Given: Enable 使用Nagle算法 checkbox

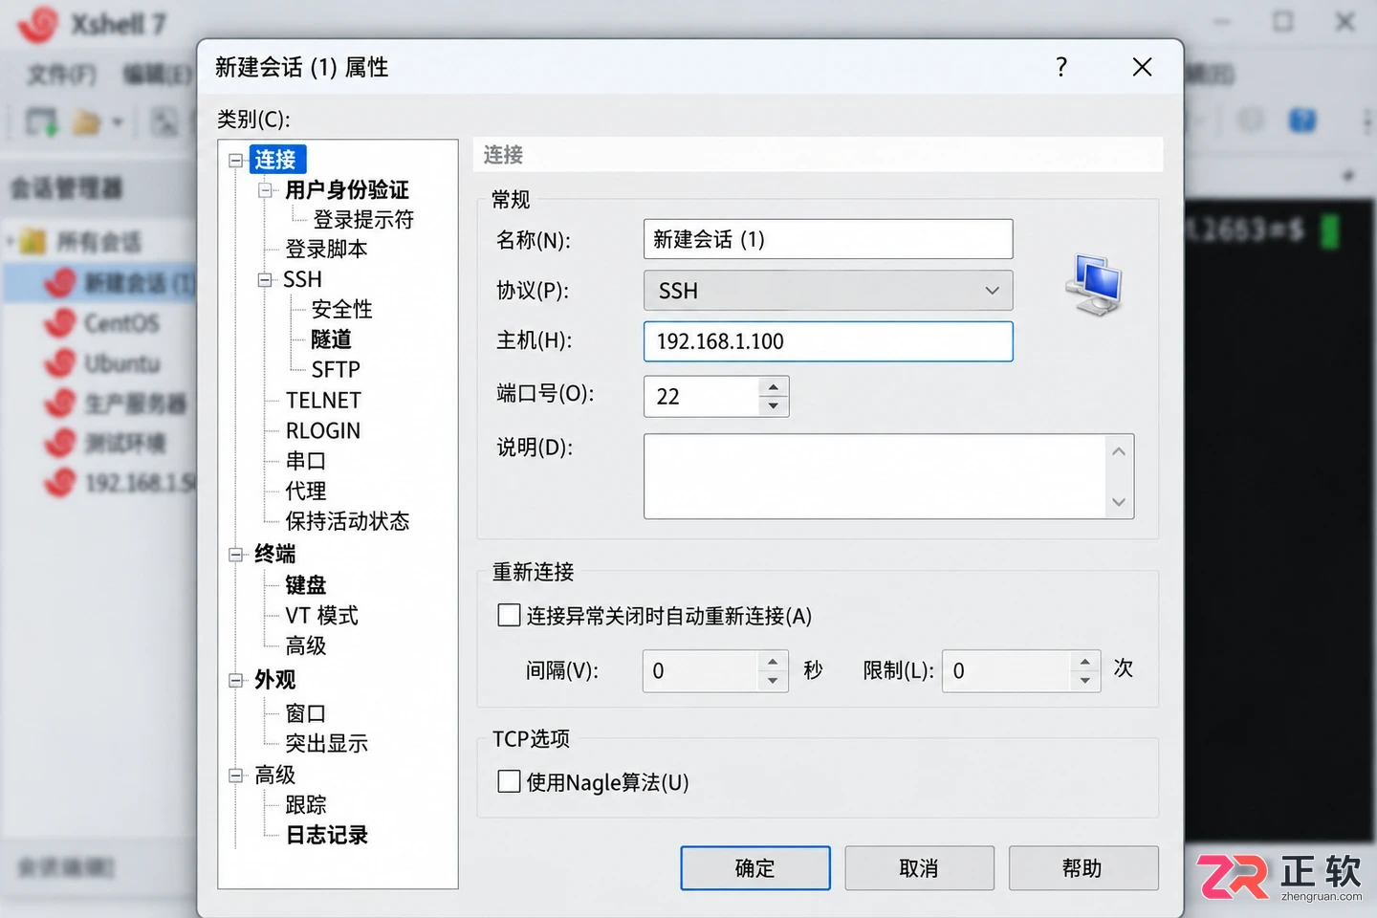Looking at the screenshot, I should pyautogui.click(x=509, y=781).
